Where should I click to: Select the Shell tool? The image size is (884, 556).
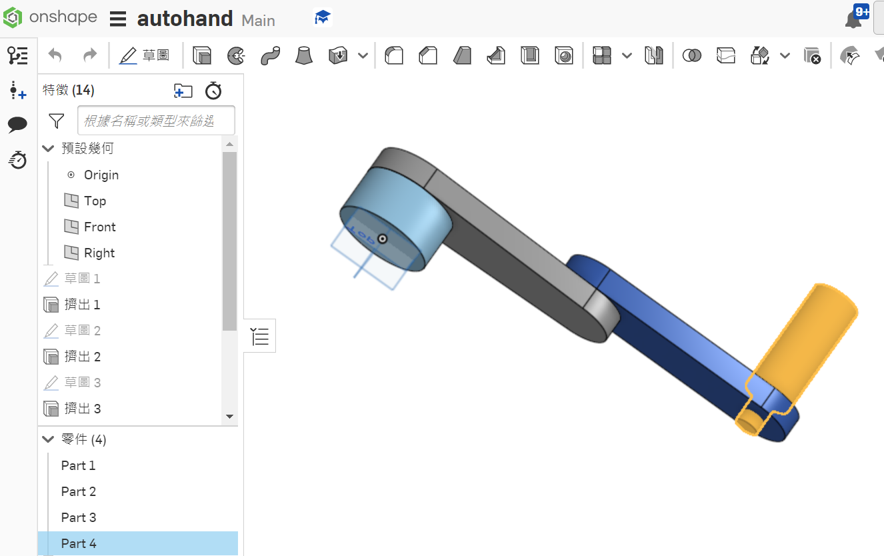coord(530,55)
